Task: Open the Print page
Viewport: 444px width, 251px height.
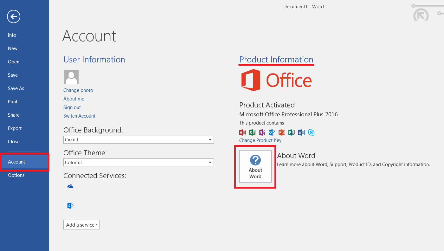Action: [x=13, y=102]
